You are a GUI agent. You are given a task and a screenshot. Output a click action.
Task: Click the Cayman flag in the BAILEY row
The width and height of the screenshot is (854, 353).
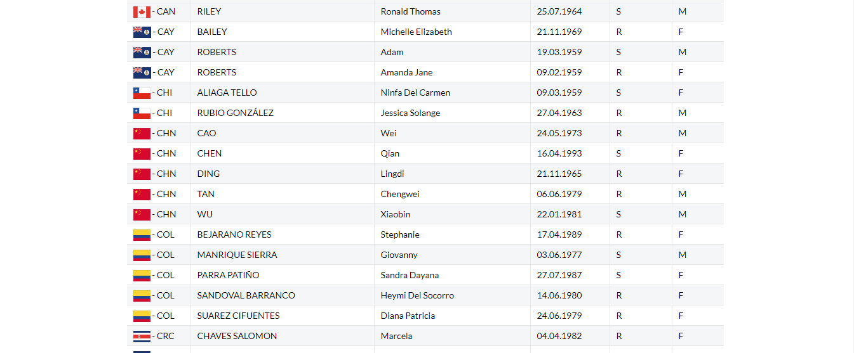point(142,32)
